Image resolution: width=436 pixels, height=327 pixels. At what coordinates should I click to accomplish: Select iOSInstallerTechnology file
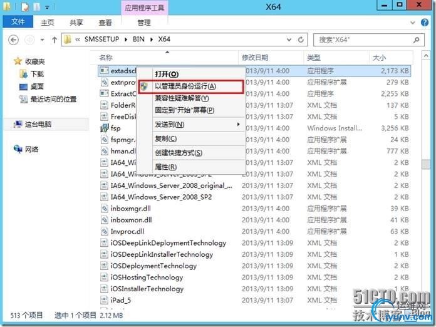pyautogui.click(x=147, y=289)
